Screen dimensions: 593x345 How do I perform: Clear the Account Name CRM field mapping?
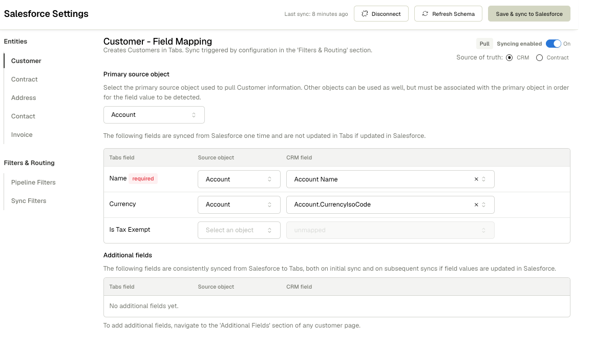[476, 179]
